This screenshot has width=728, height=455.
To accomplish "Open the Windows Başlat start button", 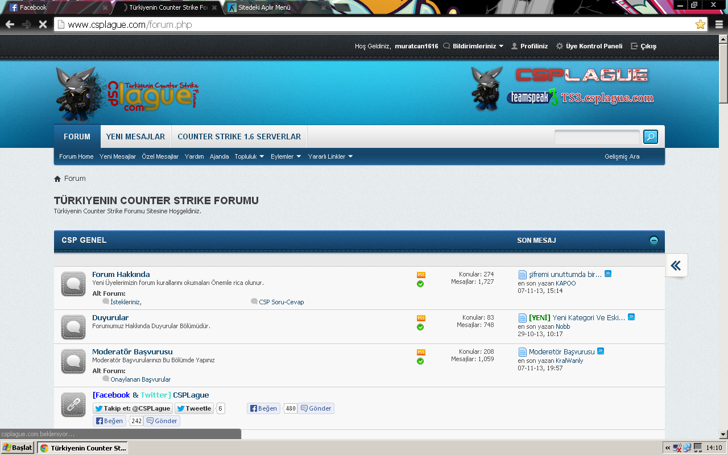I will [18, 448].
